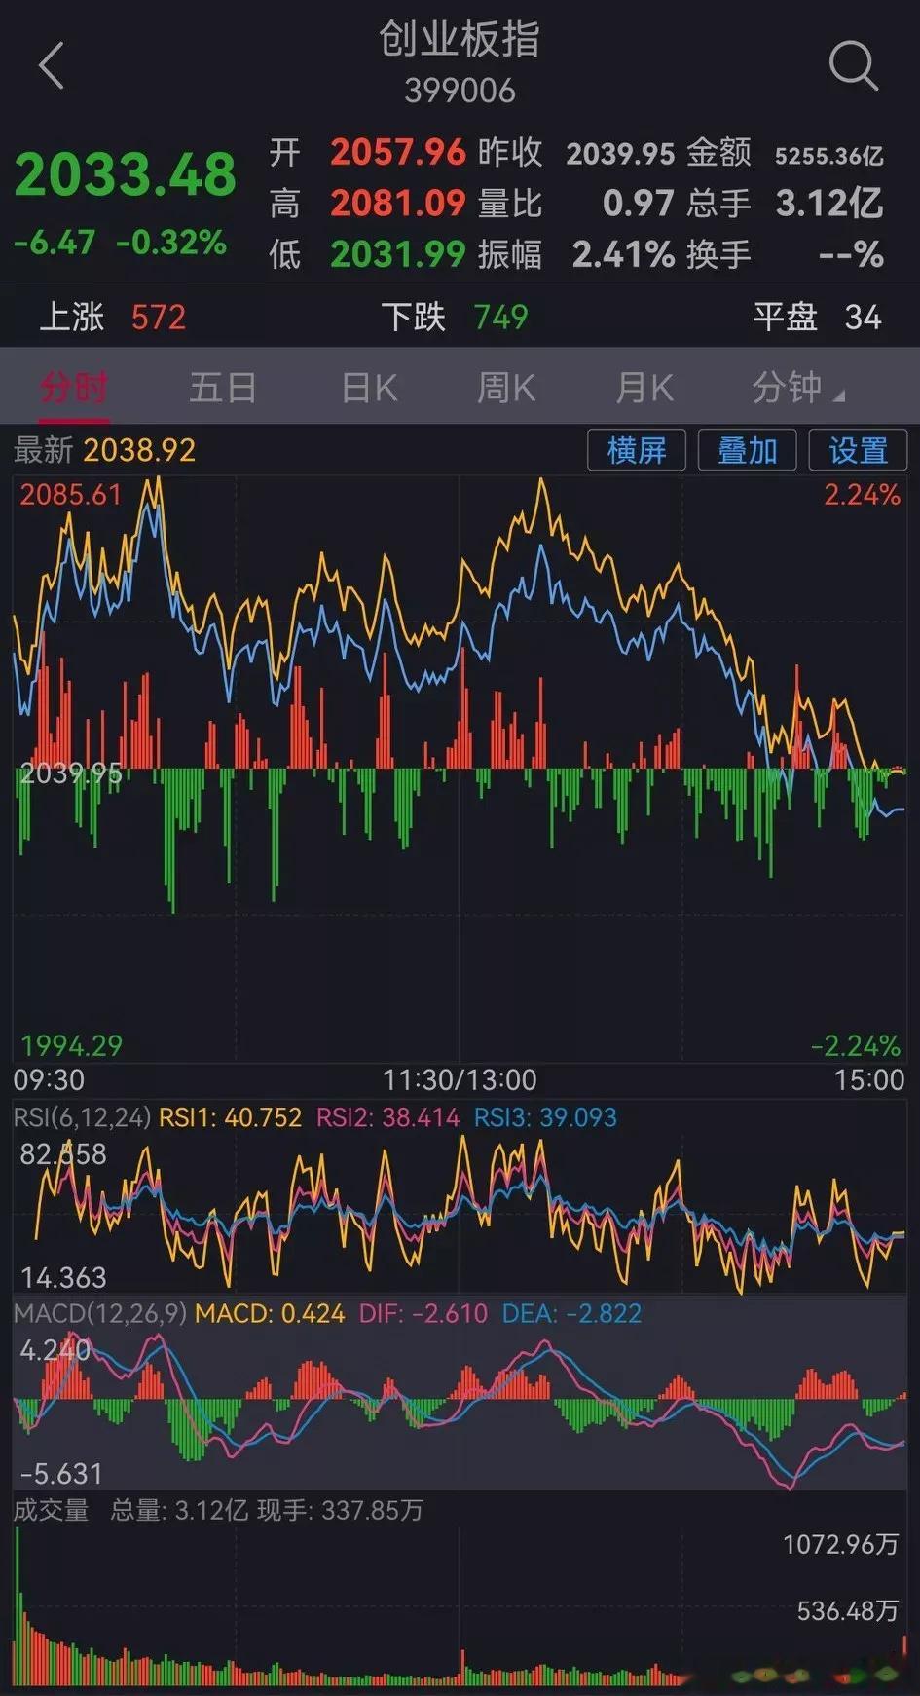
Task: Tap the 创业板指 title
Action: (460, 39)
